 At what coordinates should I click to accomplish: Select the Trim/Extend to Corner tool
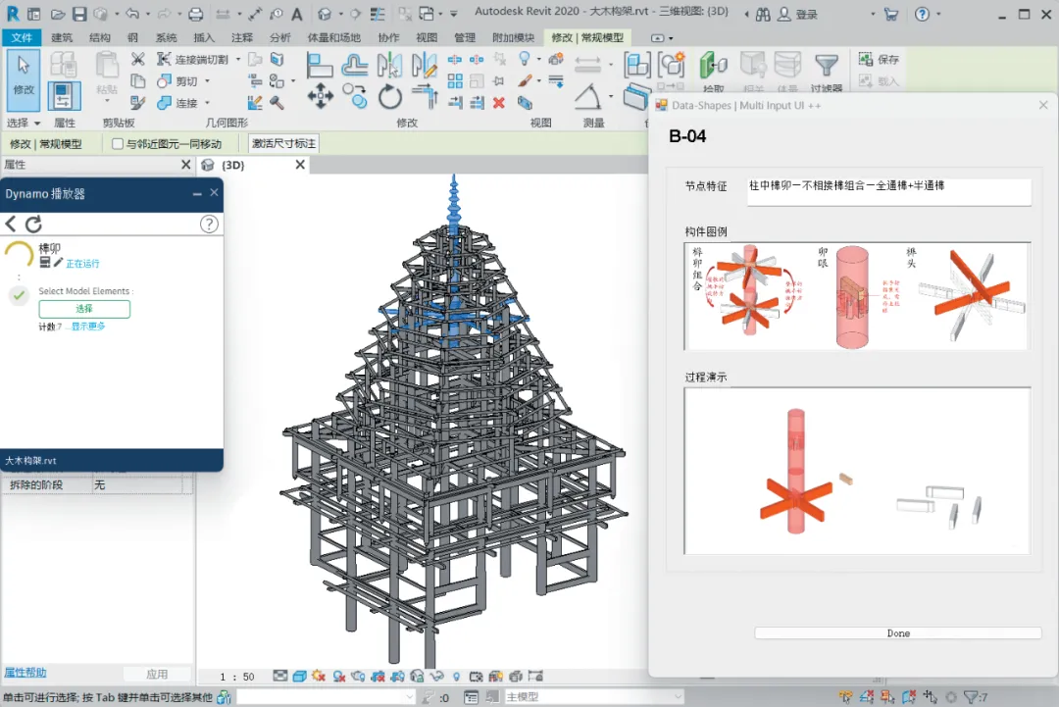point(425,96)
